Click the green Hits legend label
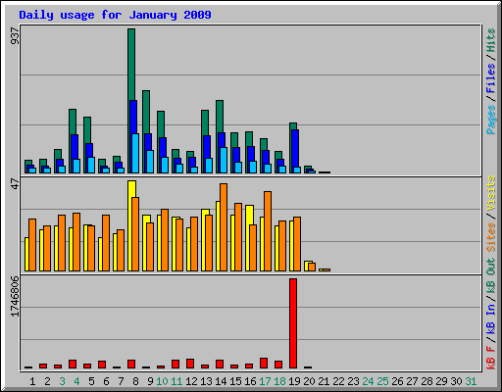Screen dimensions: 502x392 click(x=491, y=40)
